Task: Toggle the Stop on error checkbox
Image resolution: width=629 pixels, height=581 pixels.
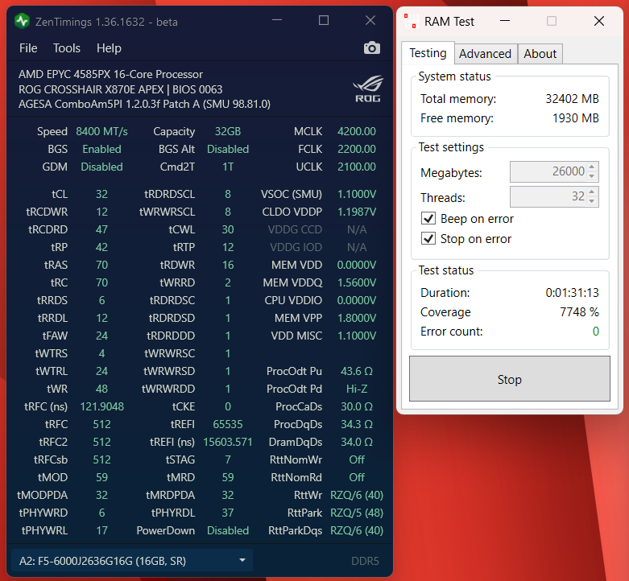Action: (428, 239)
